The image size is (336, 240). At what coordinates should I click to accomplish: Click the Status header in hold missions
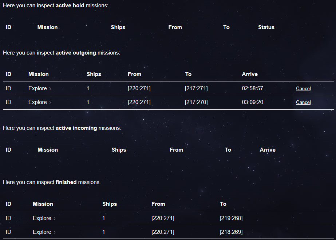(266, 27)
